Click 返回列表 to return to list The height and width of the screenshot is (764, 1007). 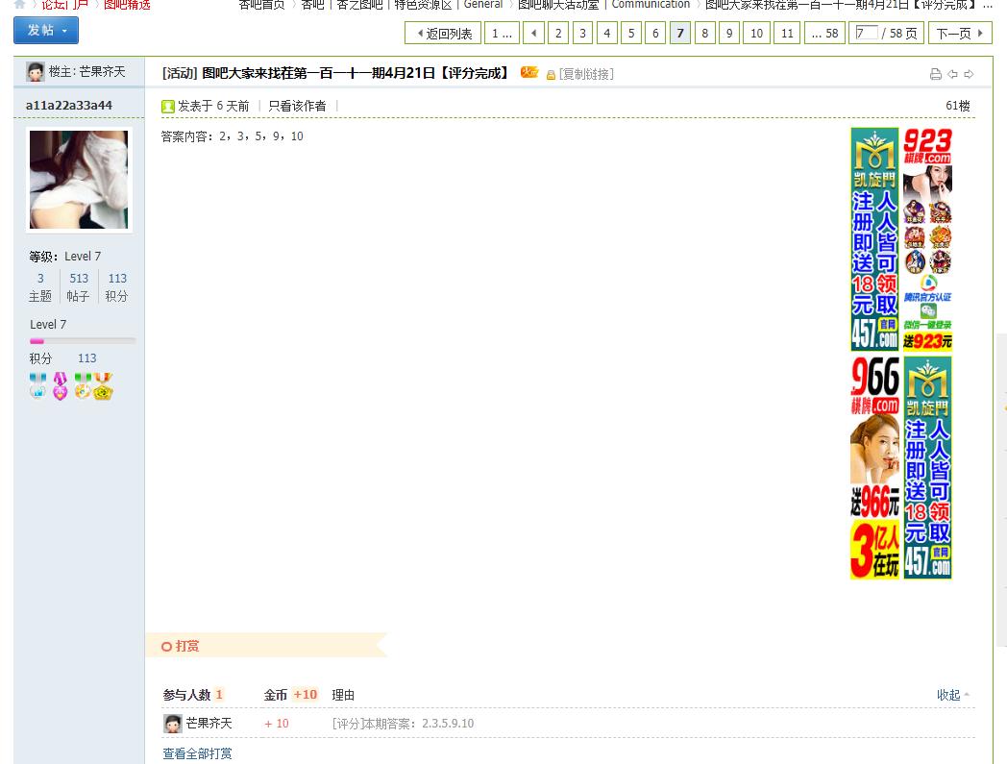(443, 34)
